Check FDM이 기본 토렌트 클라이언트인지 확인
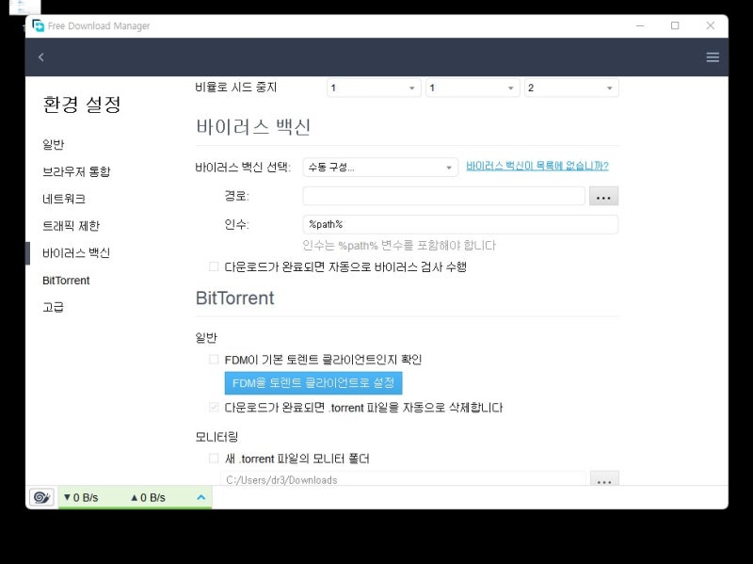753x564 pixels. tap(214, 360)
